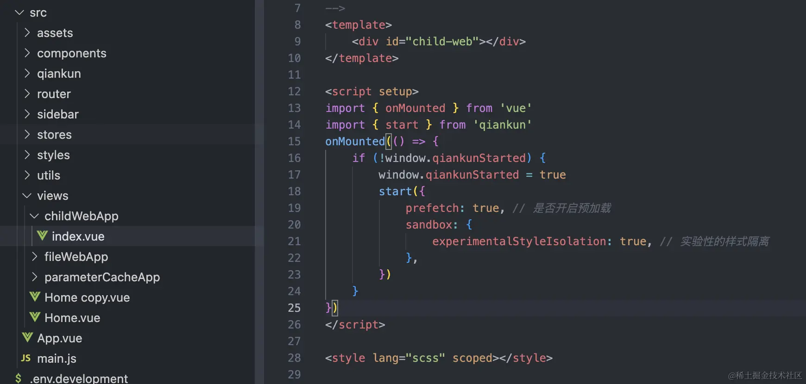Screen dimensions: 806x384
Task: Select the components folder
Action: coord(72,53)
